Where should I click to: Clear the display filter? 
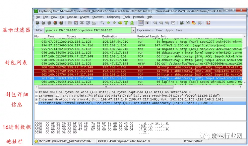(159, 30)
